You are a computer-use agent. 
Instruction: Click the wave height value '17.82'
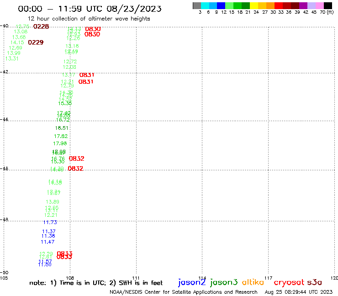pyautogui.click(x=61, y=136)
